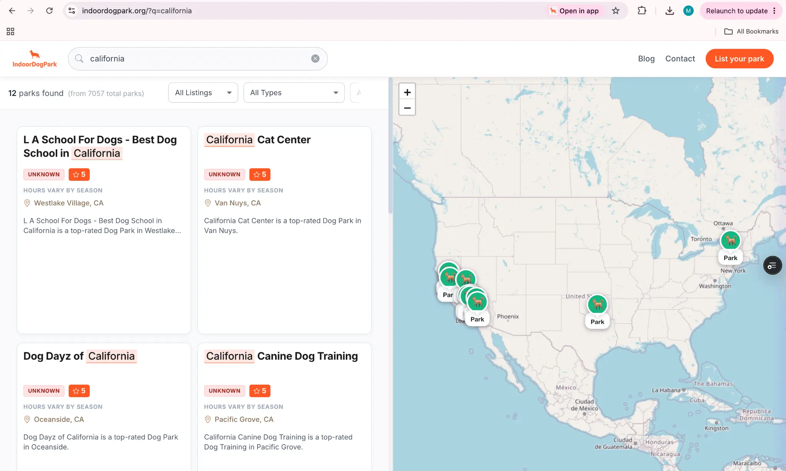Click the rating badge on California Cat Center
This screenshot has width=786, height=471.
pos(260,174)
